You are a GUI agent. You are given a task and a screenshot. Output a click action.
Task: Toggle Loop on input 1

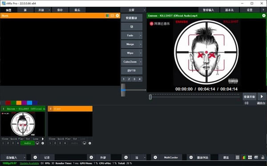pyautogui.click(x=36, y=139)
